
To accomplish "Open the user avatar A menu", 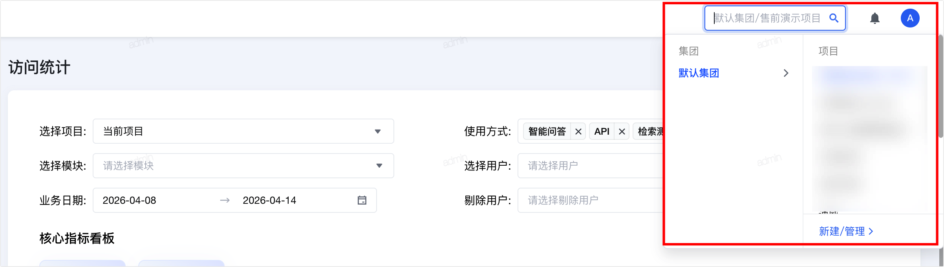I will click(910, 18).
